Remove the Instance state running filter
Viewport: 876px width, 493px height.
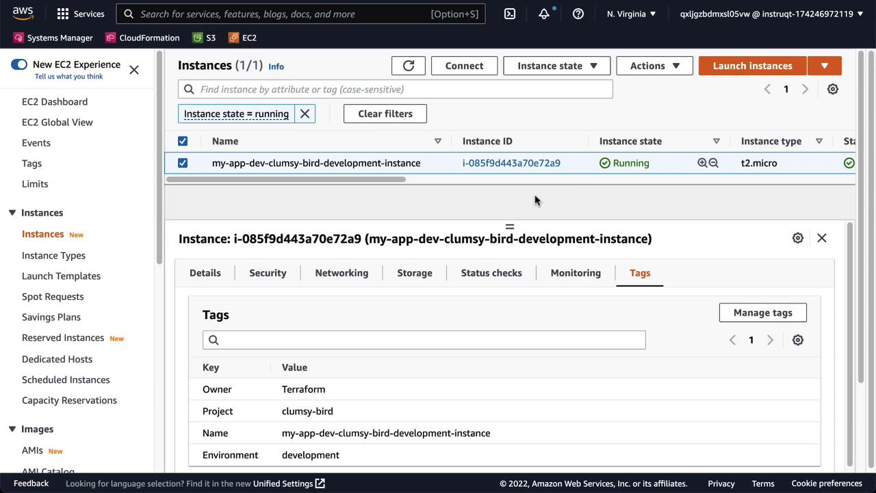305,114
